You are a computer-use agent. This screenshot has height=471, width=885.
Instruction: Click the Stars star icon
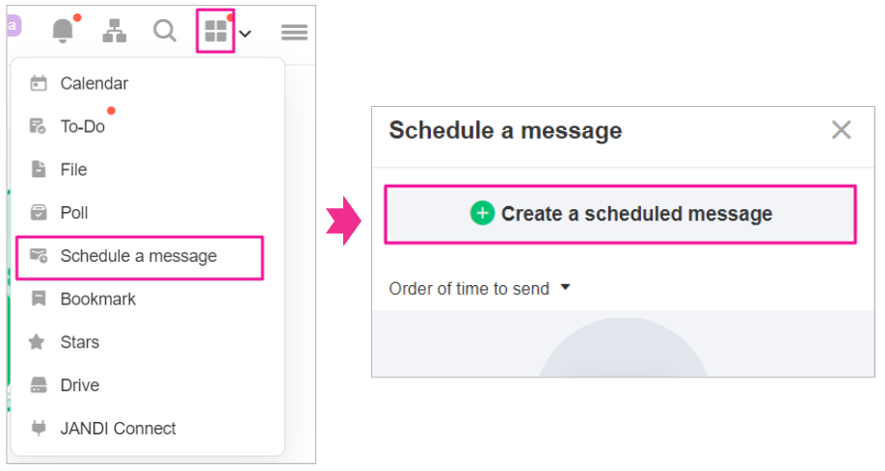[38, 342]
